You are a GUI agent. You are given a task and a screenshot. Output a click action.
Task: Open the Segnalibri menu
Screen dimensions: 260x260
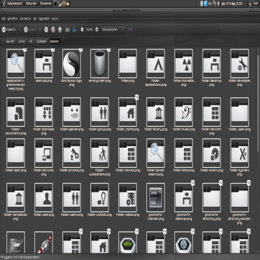[x=44, y=19]
